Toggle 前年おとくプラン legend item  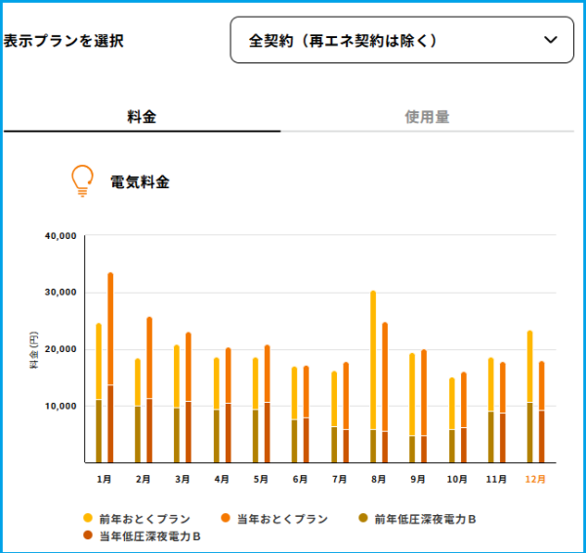143,518
